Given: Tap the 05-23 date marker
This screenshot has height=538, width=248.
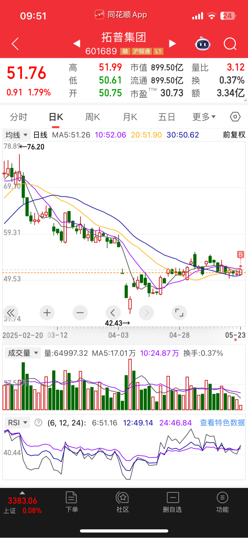Looking at the screenshot, I should coord(235,335).
